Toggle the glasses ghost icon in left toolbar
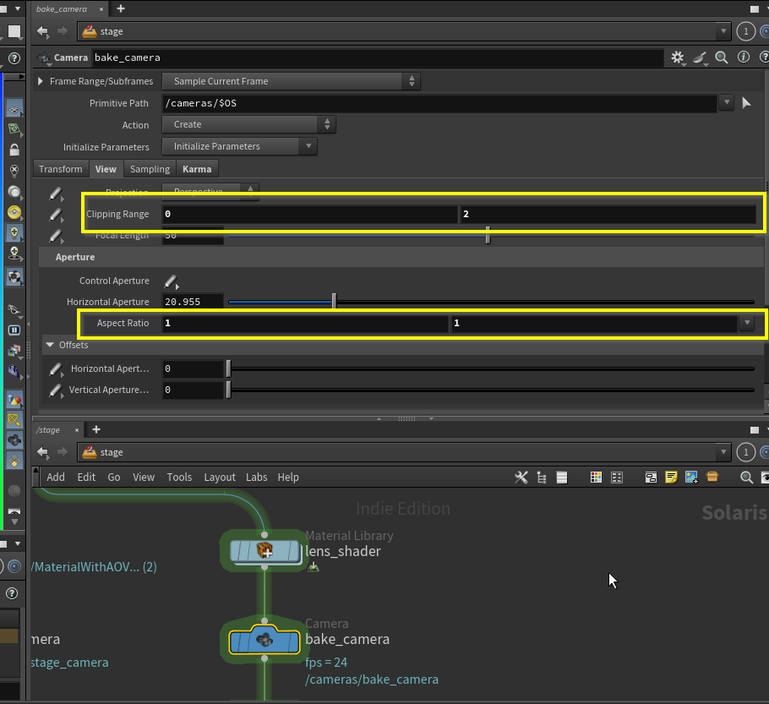 14,309
